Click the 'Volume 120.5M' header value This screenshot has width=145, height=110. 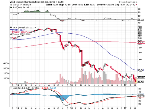tap(105, 5)
